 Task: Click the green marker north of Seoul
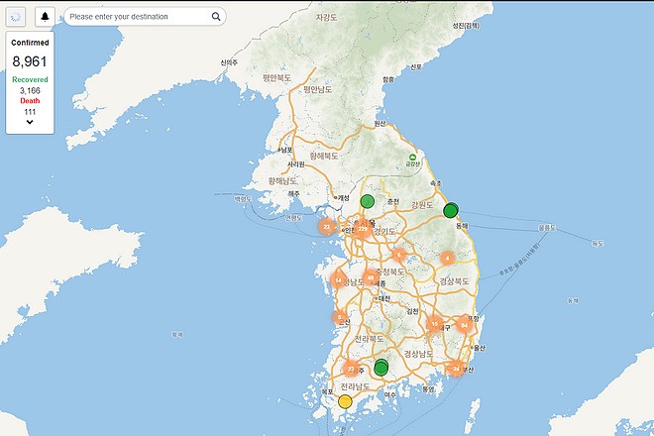pyautogui.click(x=367, y=201)
